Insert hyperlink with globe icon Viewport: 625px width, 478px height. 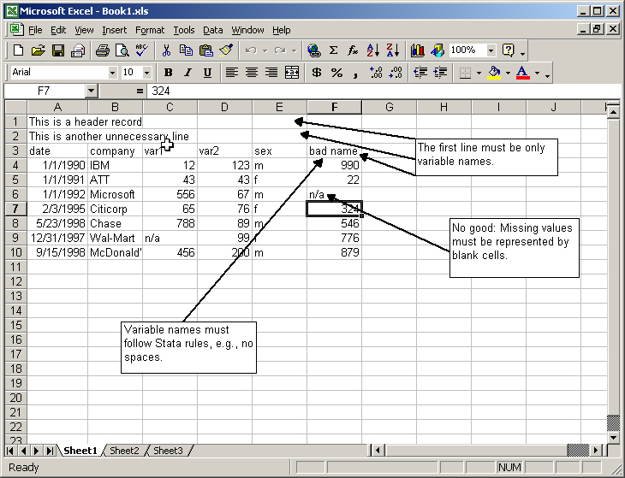(x=313, y=50)
